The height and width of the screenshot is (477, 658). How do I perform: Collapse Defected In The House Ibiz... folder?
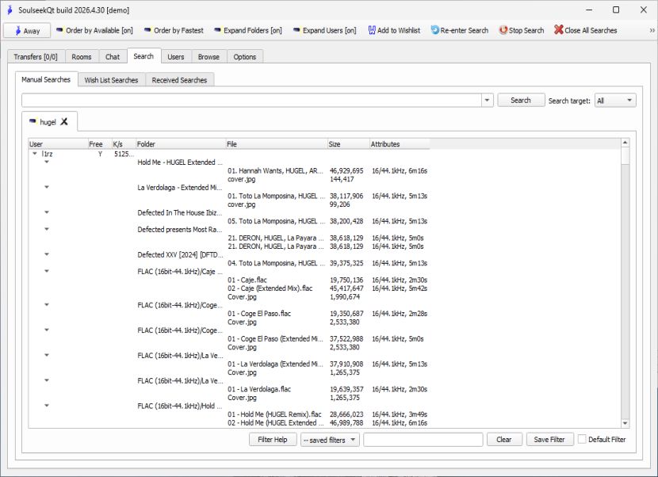47,212
